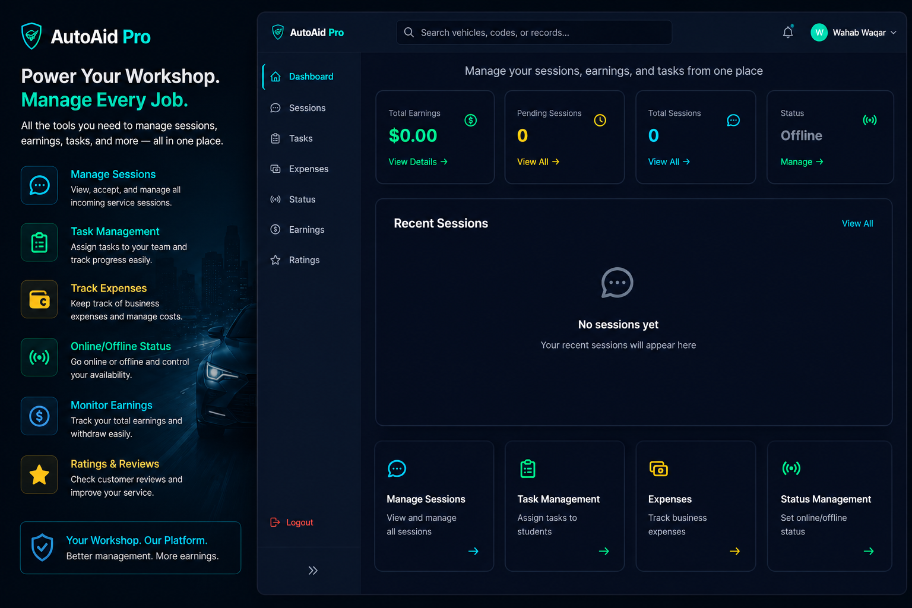The width and height of the screenshot is (912, 608).
Task: Open Earnings dollar icon in sidebar
Action: click(x=275, y=230)
